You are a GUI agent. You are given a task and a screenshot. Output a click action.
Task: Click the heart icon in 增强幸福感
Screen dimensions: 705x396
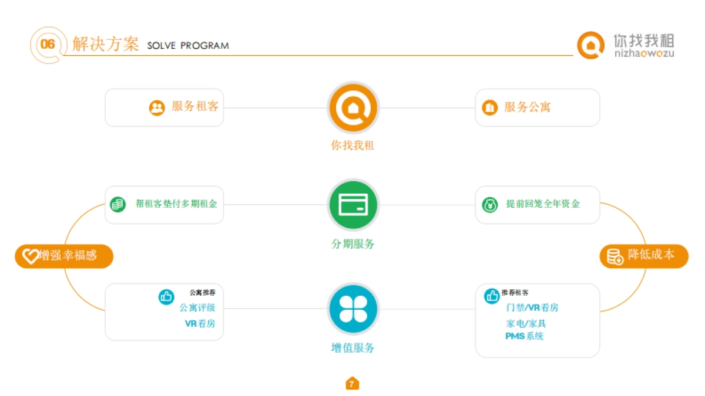click(x=30, y=256)
